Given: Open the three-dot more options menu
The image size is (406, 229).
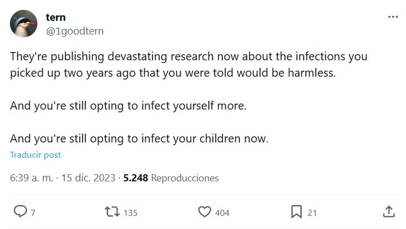Looking at the screenshot, I should [392, 17].
